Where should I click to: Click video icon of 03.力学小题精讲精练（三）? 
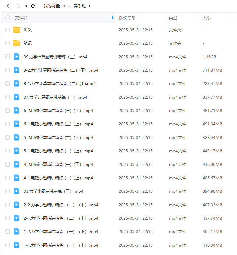(17, 191)
